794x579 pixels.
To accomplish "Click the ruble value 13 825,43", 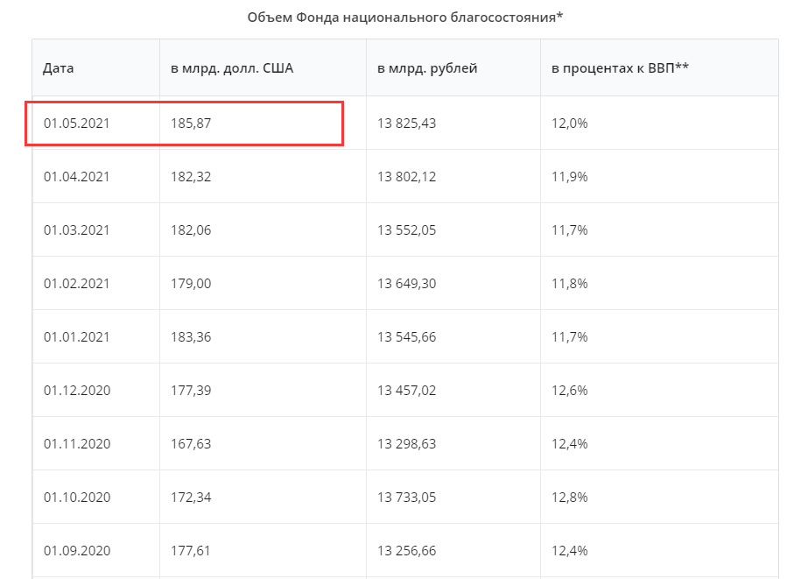I will [406, 124].
